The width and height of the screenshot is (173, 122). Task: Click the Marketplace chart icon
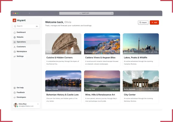click(x=15, y=52)
